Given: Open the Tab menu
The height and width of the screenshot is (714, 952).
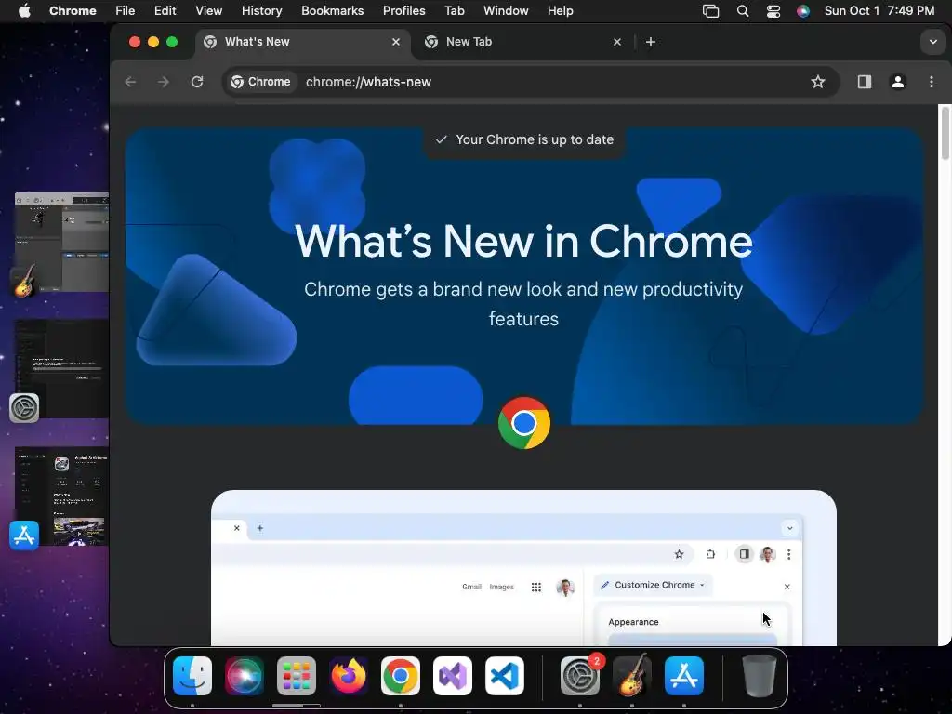Looking at the screenshot, I should pyautogui.click(x=454, y=11).
